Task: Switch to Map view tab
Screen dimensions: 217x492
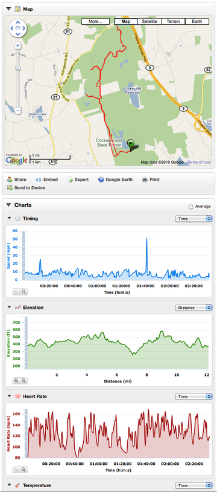Action: click(126, 21)
